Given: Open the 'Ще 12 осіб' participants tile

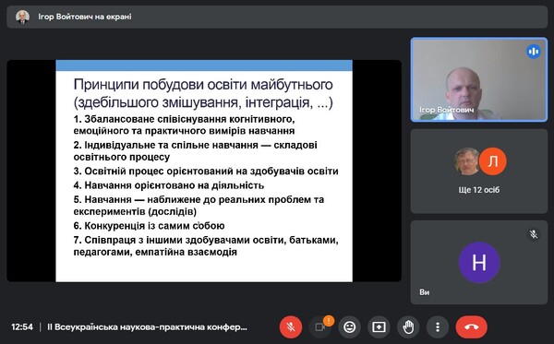Looking at the screenshot, I should coord(478,172).
